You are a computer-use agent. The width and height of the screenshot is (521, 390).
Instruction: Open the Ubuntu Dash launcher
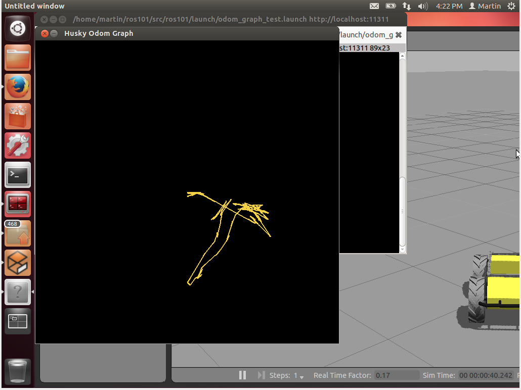(18, 29)
